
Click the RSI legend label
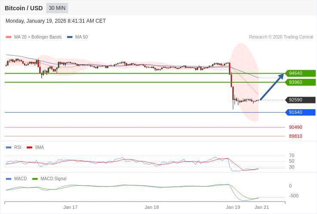click(x=18, y=148)
